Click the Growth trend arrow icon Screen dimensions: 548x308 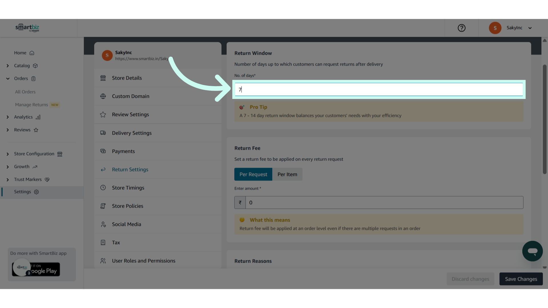point(35,167)
